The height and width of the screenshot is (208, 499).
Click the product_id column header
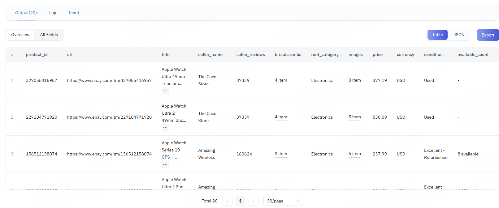pos(37,54)
